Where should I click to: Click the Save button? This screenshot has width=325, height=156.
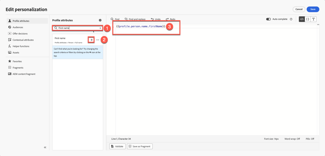tap(313, 10)
